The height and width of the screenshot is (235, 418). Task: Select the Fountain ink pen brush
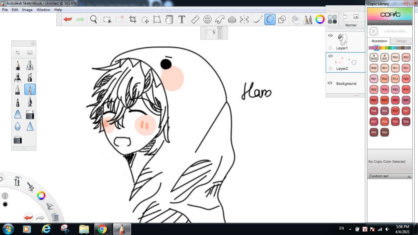tap(30, 102)
